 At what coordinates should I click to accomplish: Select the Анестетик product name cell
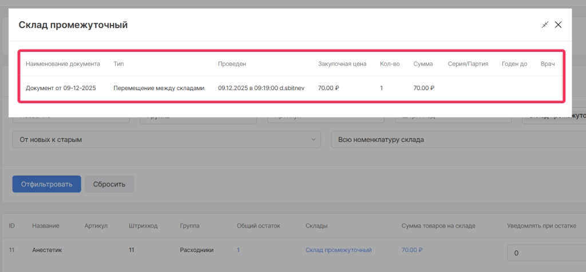point(46,250)
